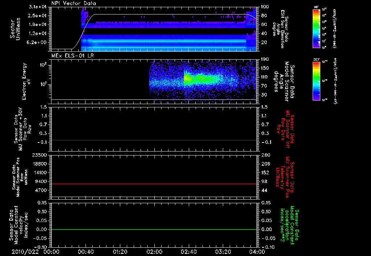Select the 'NPI Vector Data' panel title
This screenshot has width=371, height=256.
click(74, 3)
